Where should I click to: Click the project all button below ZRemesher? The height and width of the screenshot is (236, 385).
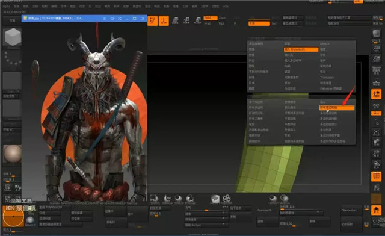(x=351, y=224)
